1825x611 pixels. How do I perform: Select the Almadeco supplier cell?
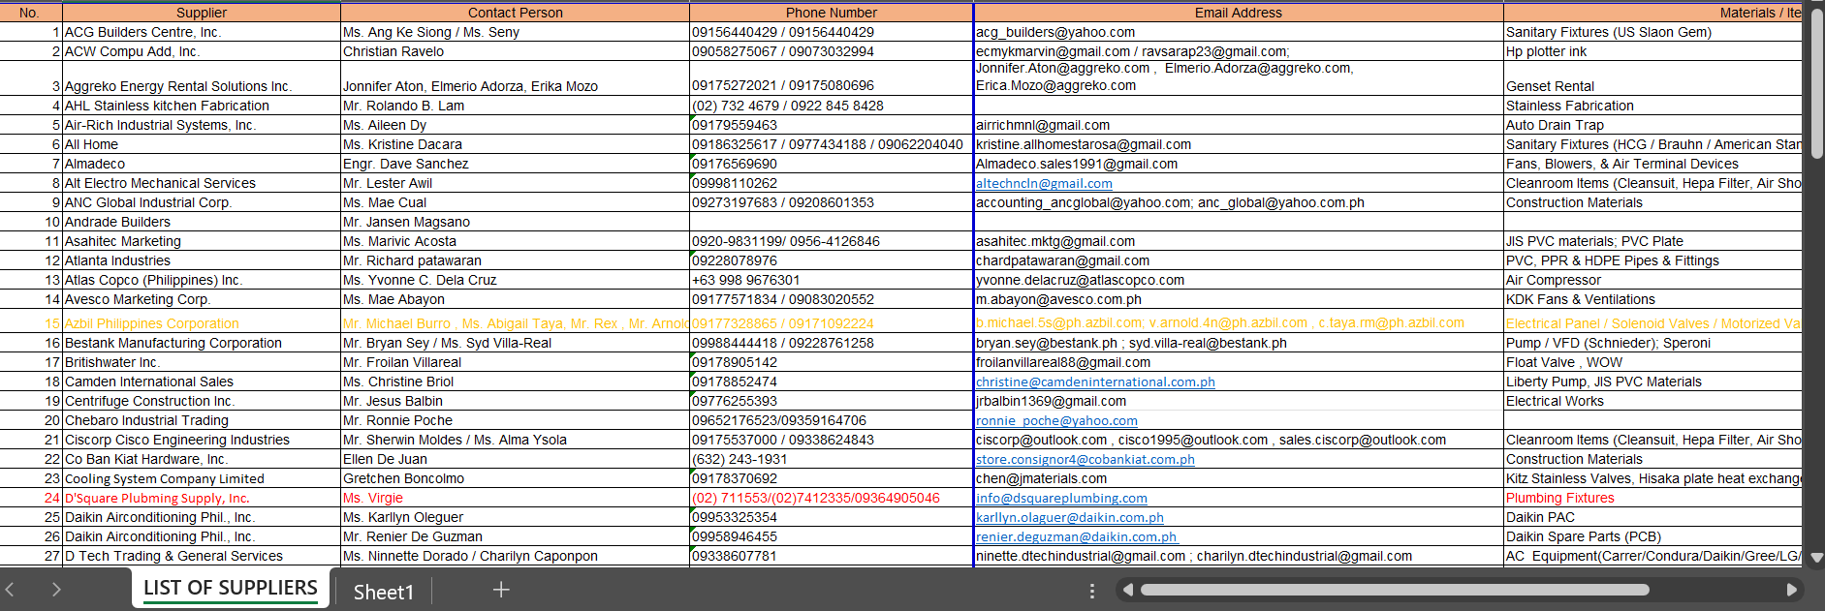tap(202, 164)
